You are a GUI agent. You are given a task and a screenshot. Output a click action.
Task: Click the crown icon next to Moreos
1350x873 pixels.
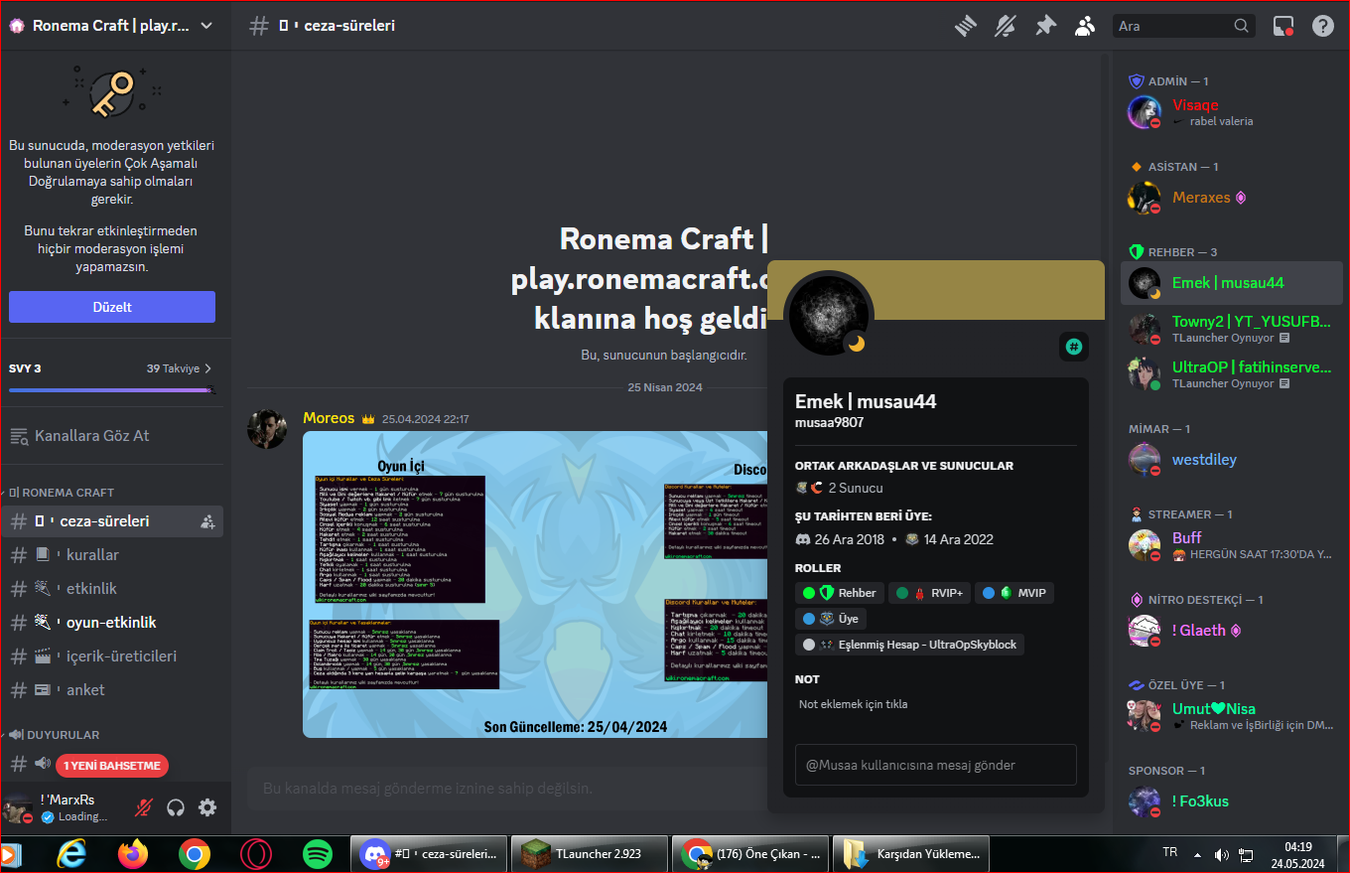point(367,419)
